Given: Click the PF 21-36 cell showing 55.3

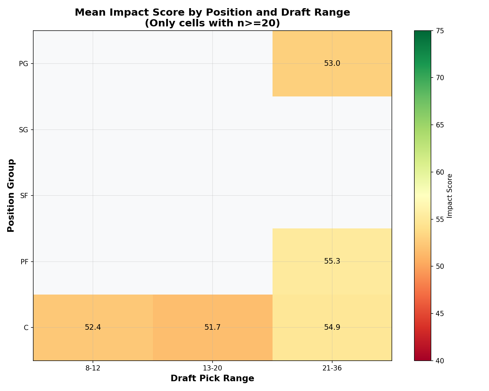Looking at the screenshot, I should 332,261.
